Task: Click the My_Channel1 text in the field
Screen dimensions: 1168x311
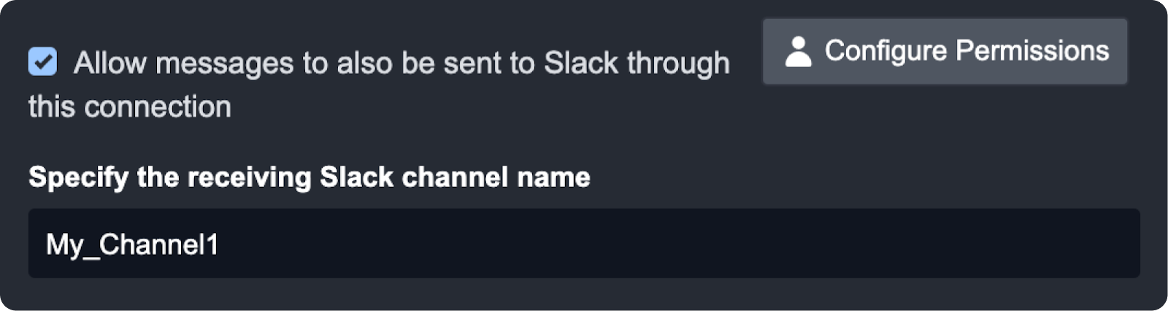Action: click(132, 245)
